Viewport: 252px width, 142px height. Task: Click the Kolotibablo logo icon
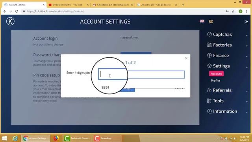[x=11, y=21]
